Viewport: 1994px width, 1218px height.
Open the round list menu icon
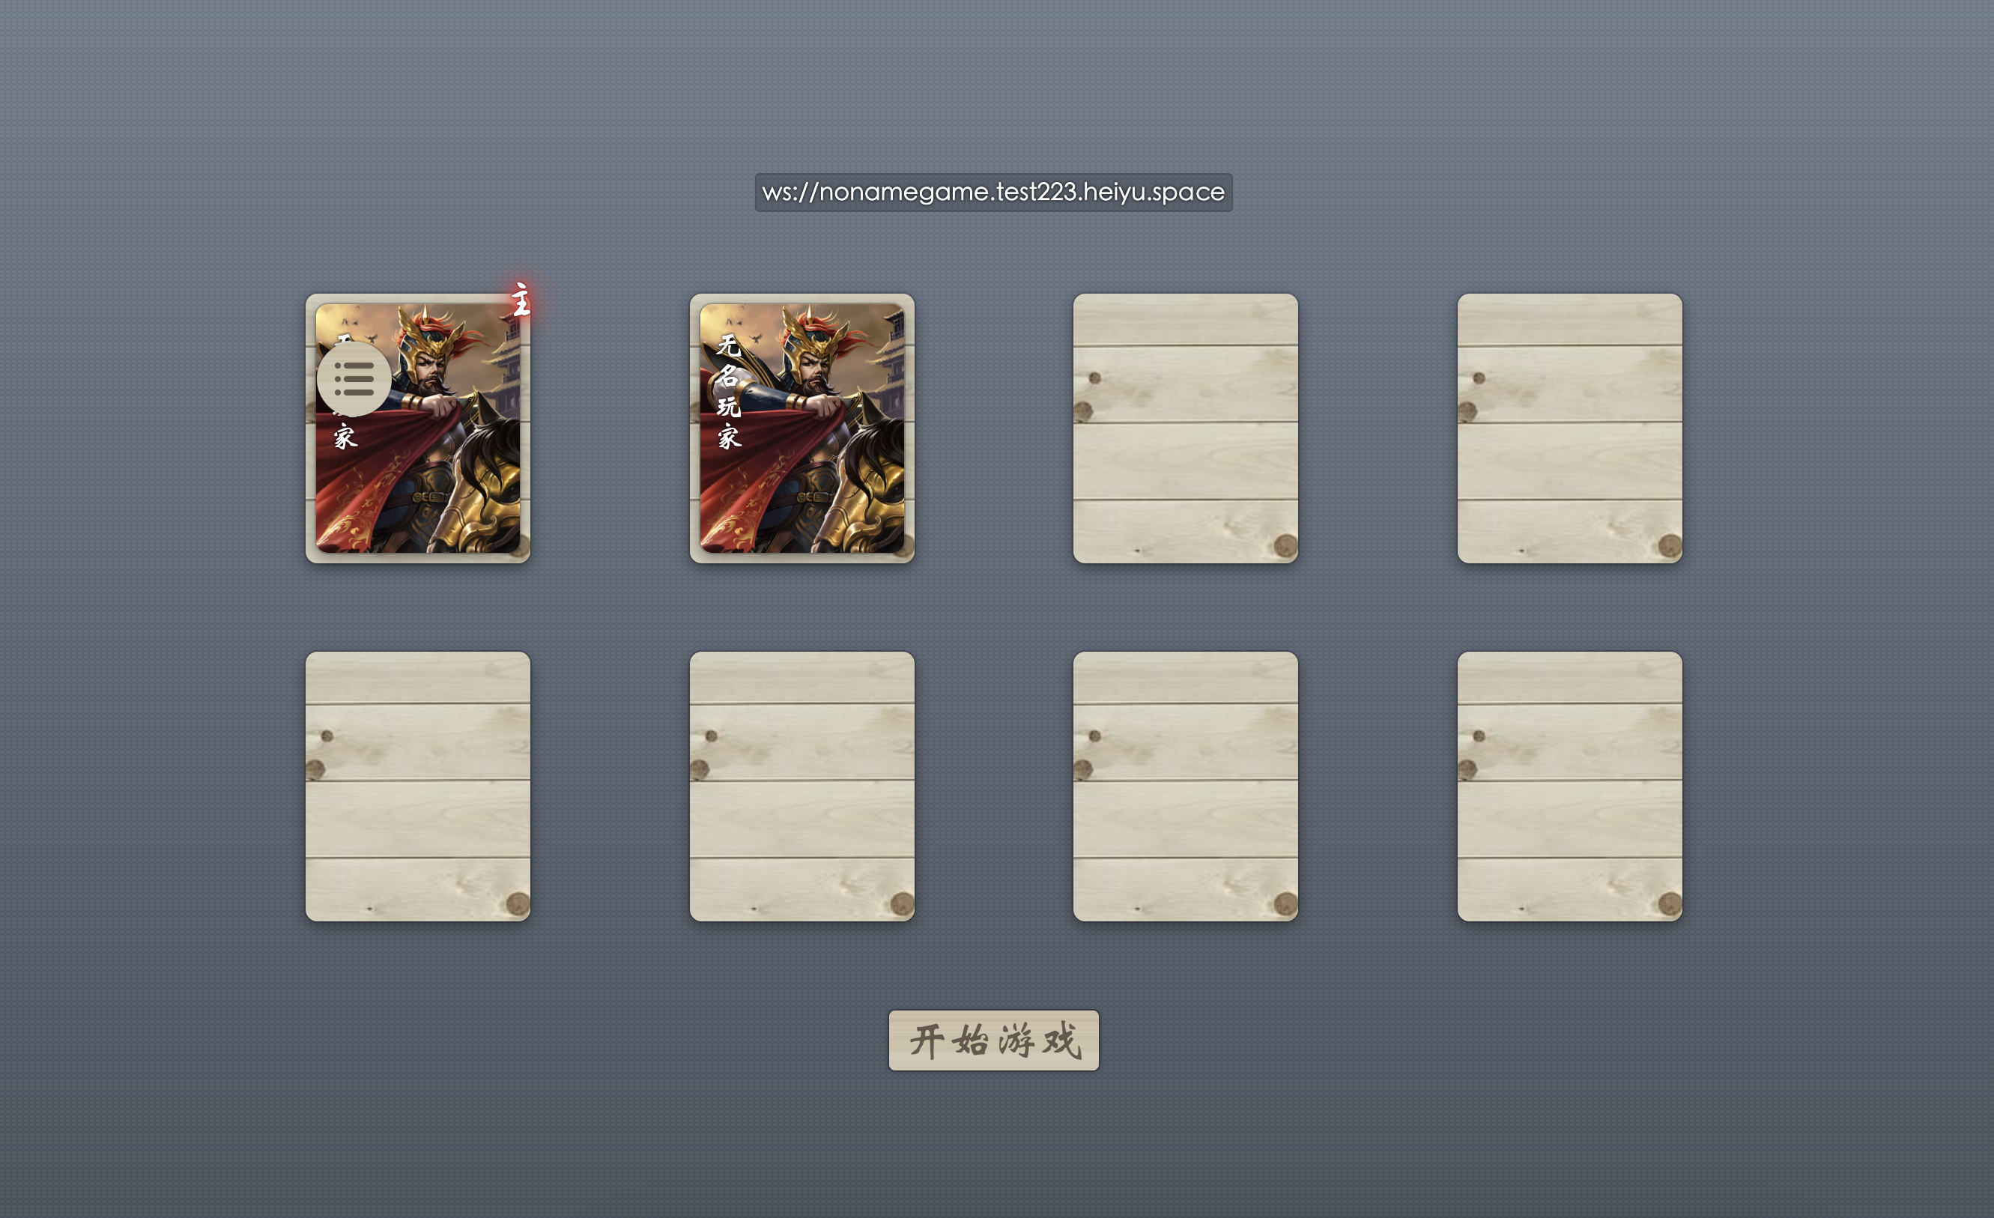point(354,379)
